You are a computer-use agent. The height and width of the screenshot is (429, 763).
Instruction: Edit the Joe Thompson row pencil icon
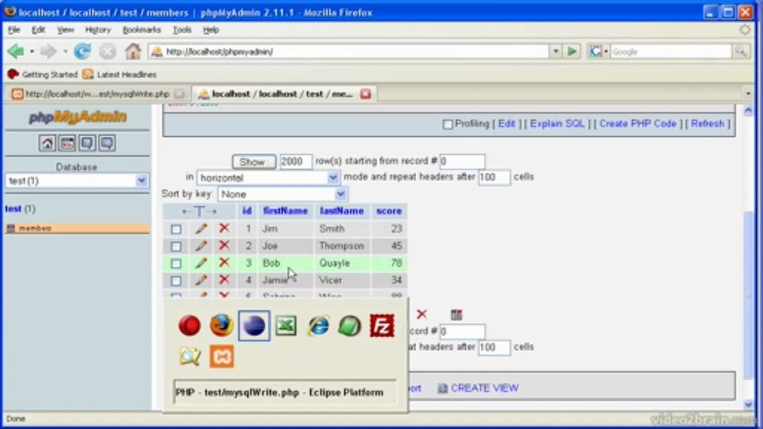(x=201, y=245)
